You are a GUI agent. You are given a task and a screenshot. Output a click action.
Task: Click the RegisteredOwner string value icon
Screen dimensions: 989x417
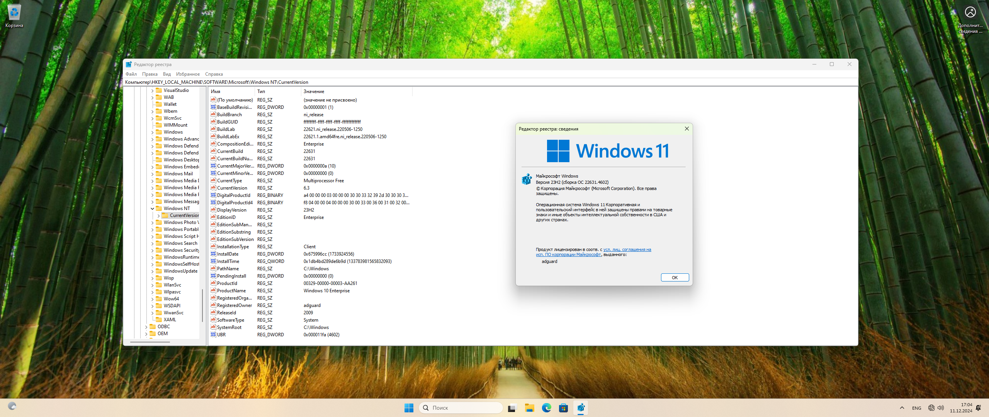(213, 305)
